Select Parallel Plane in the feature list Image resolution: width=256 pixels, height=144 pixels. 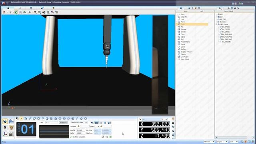point(185,42)
